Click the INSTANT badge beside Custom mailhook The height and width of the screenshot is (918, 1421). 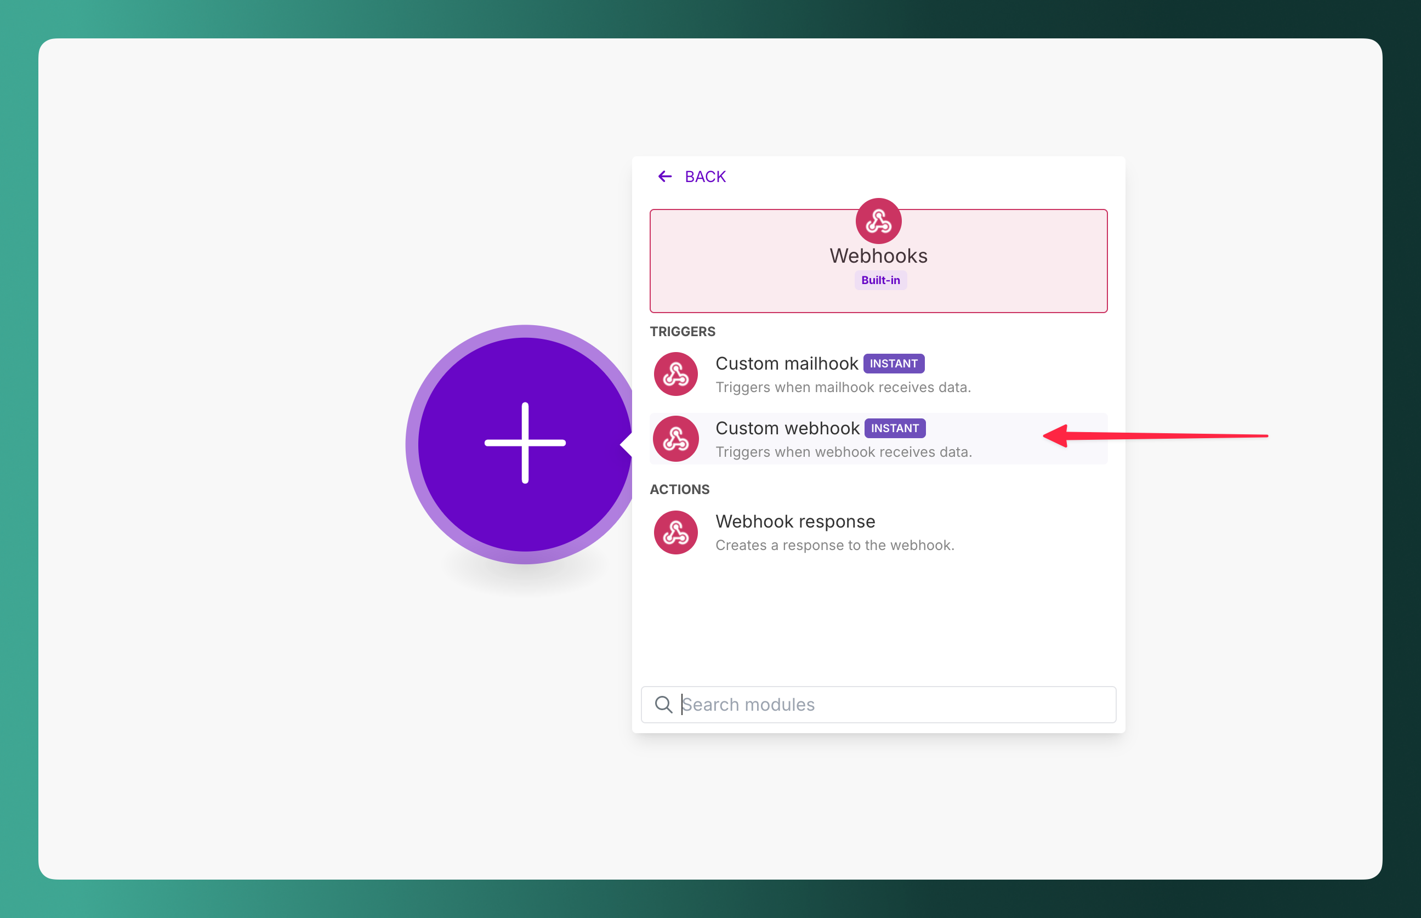tap(894, 363)
